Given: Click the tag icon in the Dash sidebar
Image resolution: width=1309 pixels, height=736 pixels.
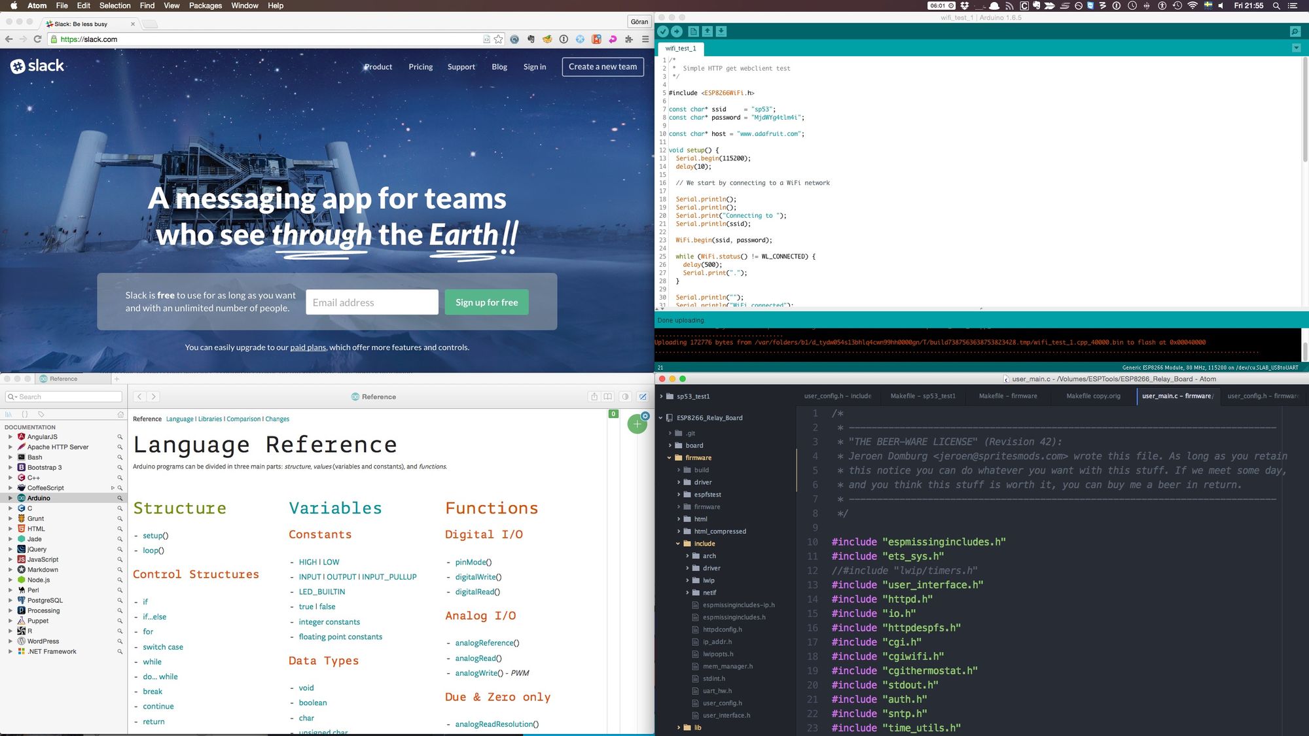Looking at the screenshot, I should (41, 414).
